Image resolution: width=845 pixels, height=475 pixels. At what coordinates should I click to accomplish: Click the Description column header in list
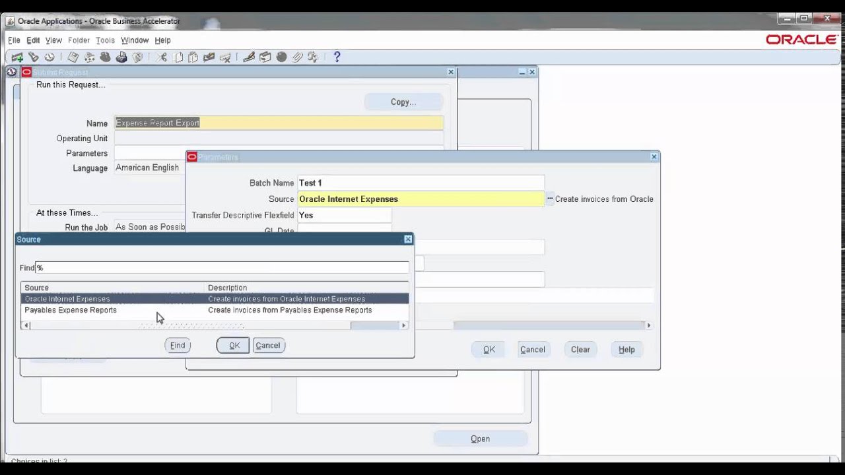click(307, 288)
